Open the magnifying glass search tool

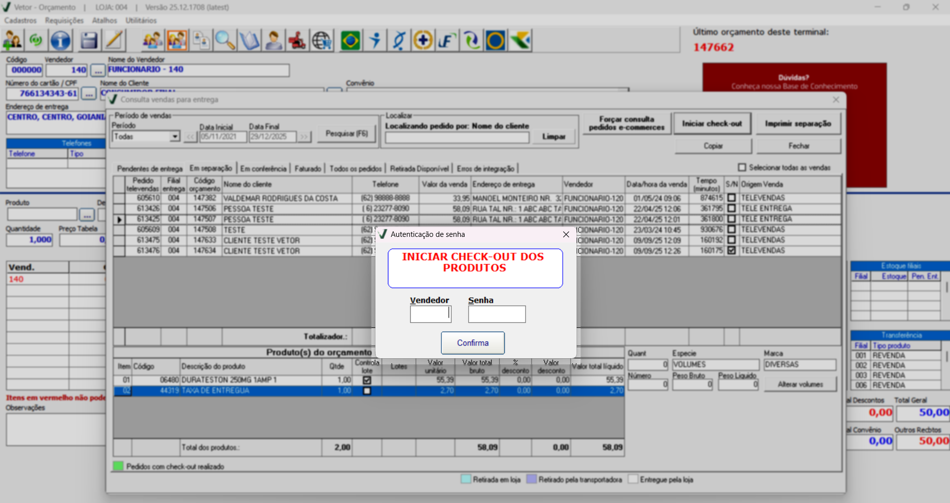[x=225, y=41]
